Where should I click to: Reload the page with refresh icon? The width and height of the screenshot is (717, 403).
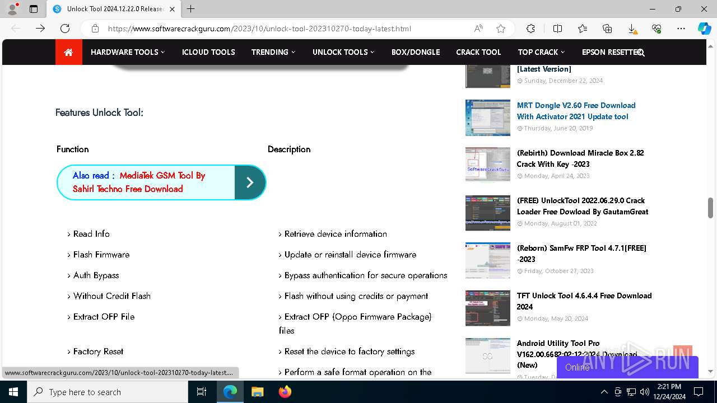click(65, 29)
